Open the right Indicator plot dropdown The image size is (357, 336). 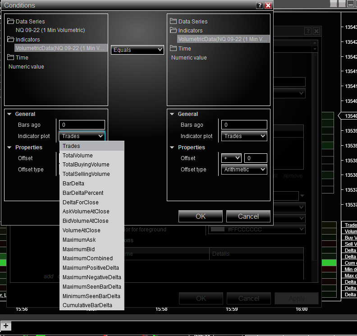[244, 136]
